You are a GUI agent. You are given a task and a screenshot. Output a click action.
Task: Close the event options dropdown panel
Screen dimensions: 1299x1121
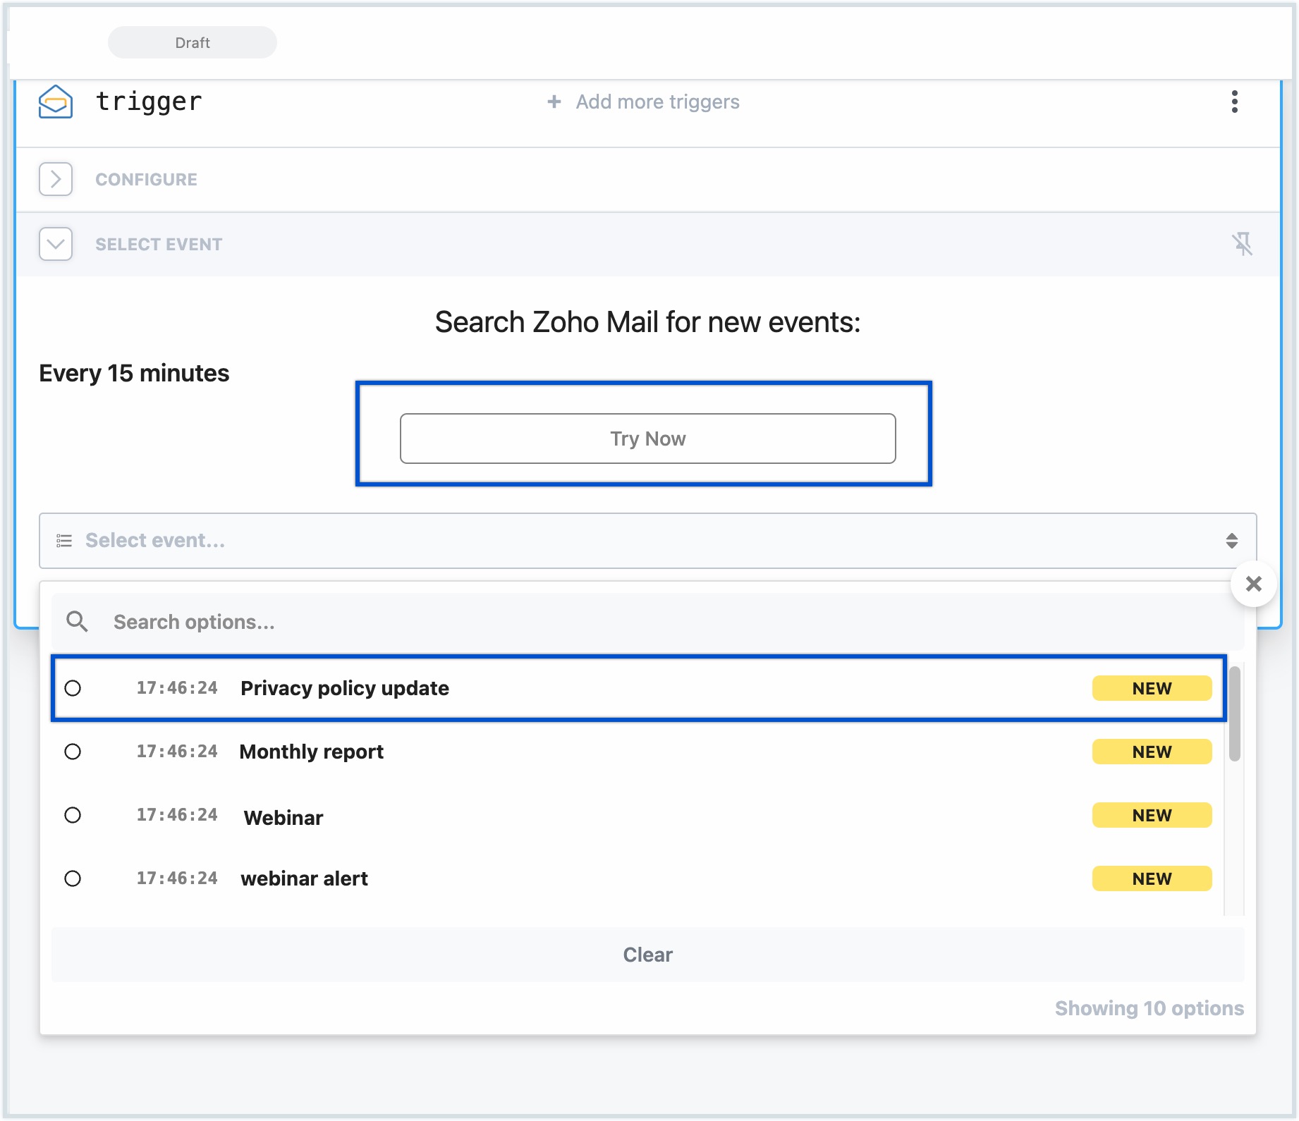coord(1253,584)
